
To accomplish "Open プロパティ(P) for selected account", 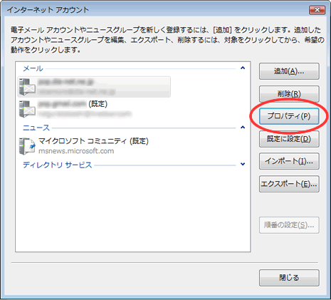I will click(x=289, y=116).
